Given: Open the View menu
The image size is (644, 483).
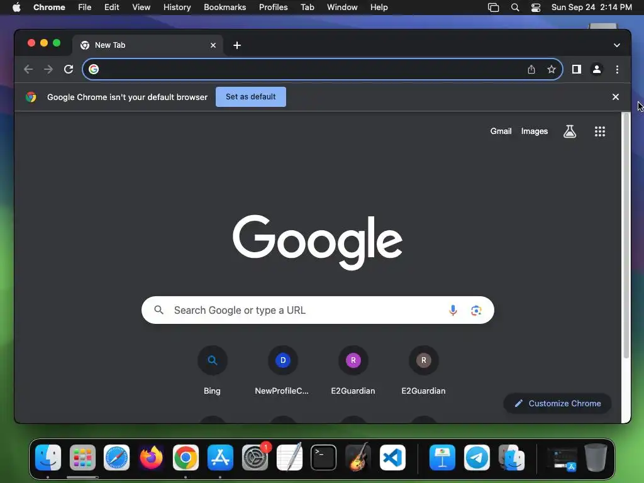Looking at the screenshot, I should (142, 8).
